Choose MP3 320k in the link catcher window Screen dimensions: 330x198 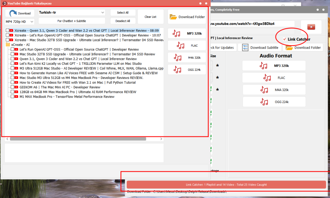pyautogui.click(x=187, y=33)
